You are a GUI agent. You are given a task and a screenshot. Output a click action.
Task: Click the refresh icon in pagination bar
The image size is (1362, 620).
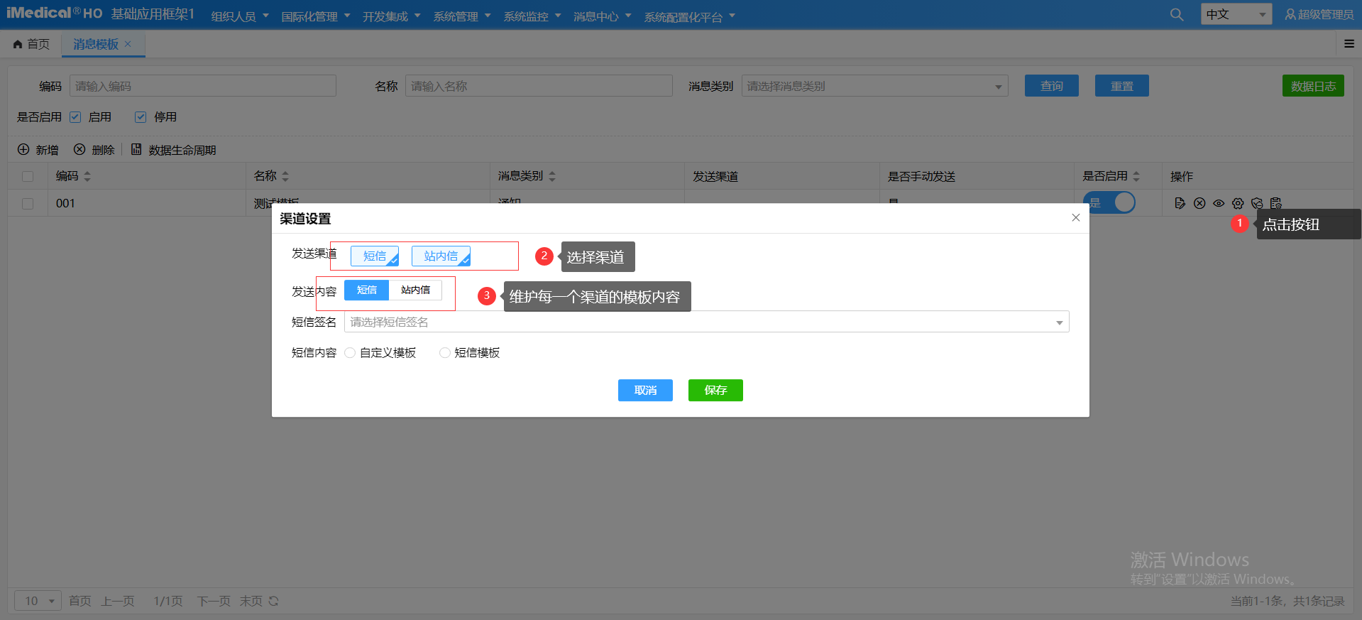(274, 602)
